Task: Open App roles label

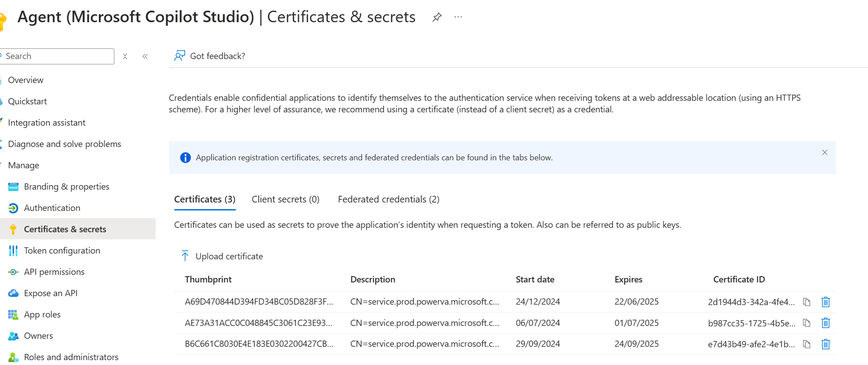Action: 42,315
